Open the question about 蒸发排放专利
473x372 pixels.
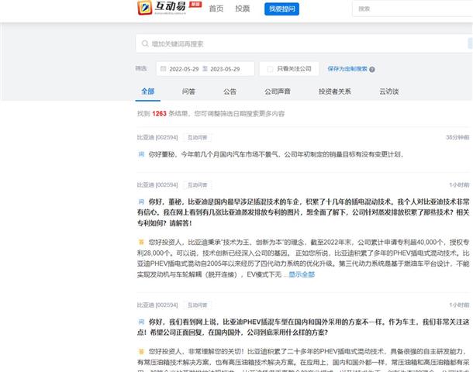click(303, 212)
